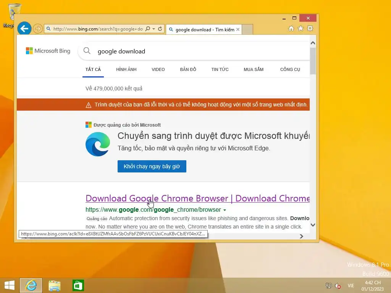Open 'Chuyển sang trình duyệt được Microsoft' headline

213,136
